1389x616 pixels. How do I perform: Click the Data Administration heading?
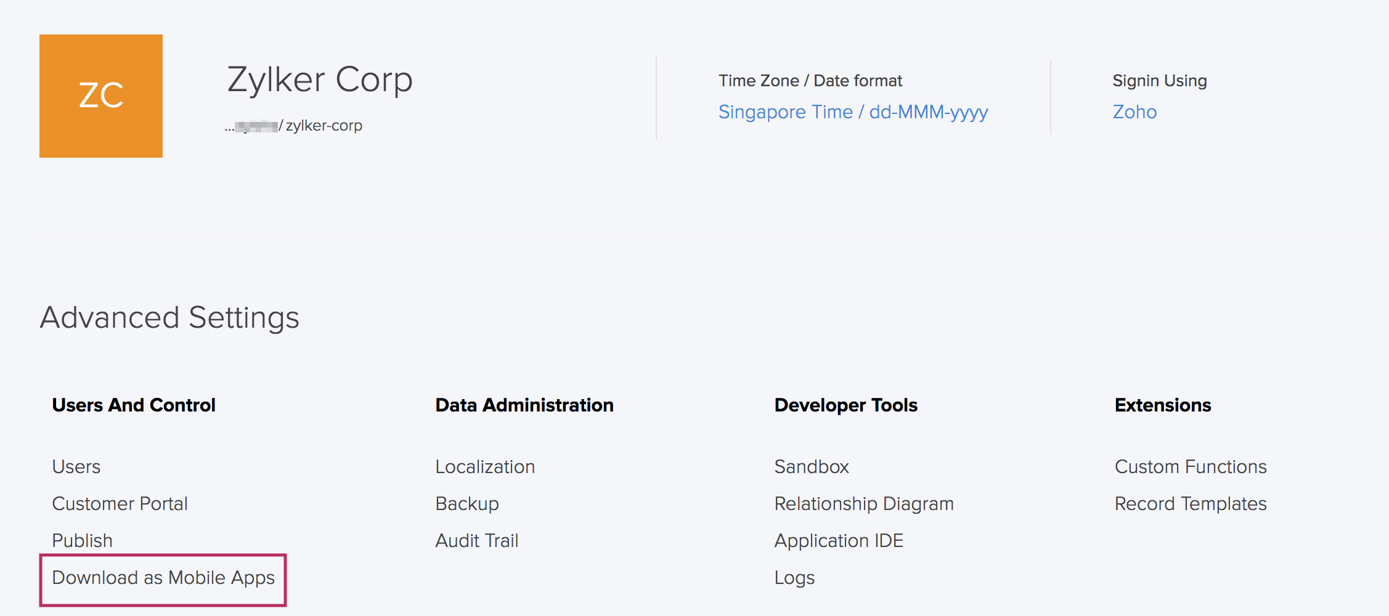pyautogui.click(x=524, y=405)
